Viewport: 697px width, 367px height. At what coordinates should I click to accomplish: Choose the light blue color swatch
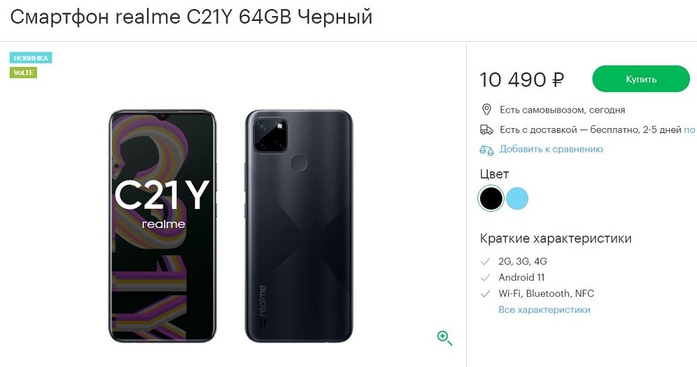click(x=517, y=198)
